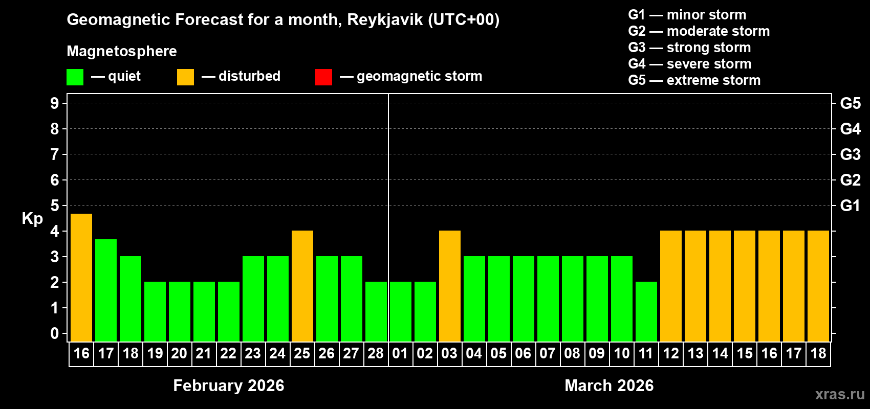The width and height of the screenshot is (870, 409).
Task: Click the right-axis G2 label
Action: click(850, 180)
